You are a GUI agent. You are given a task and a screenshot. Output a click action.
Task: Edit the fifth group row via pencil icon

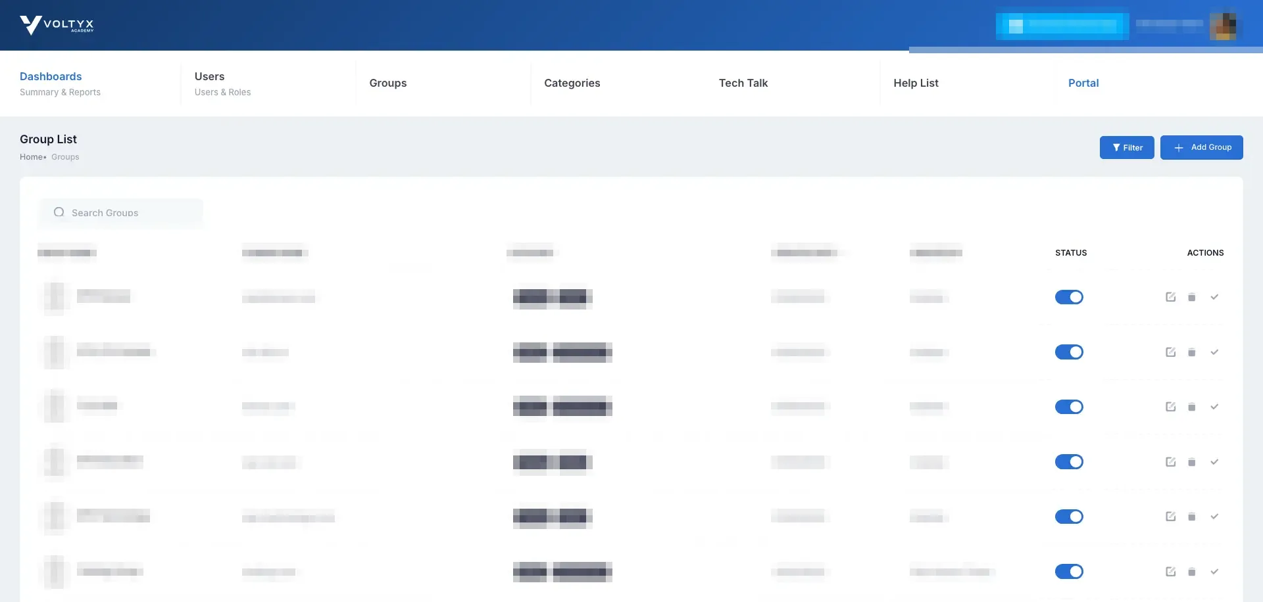(1170, 517)
